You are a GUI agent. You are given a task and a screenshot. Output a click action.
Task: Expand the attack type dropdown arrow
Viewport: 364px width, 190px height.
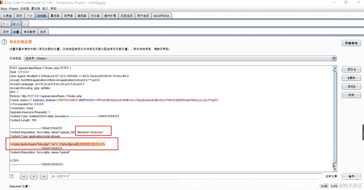pos(334,58)
